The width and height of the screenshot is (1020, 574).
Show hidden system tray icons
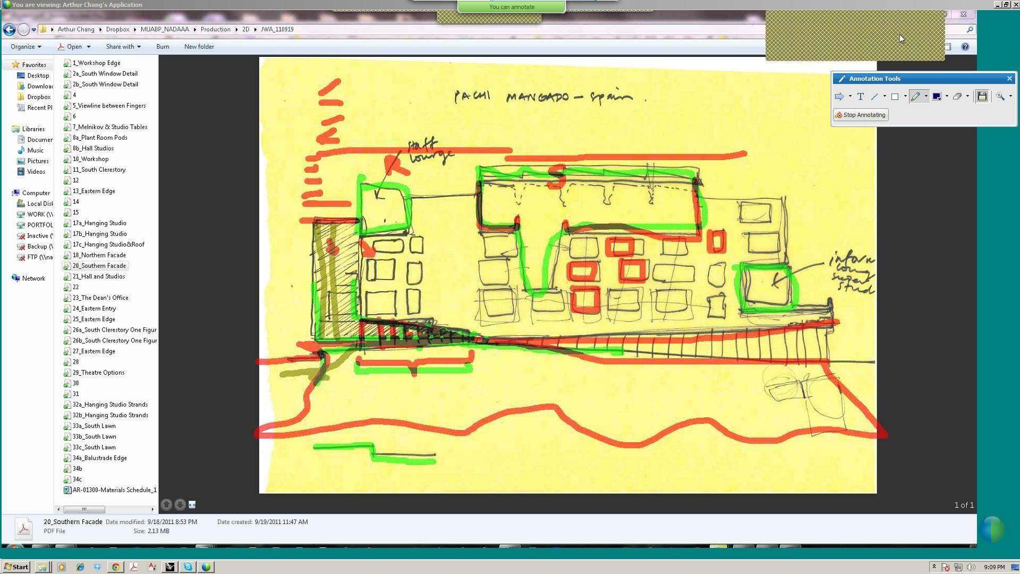tap(934, 567)
